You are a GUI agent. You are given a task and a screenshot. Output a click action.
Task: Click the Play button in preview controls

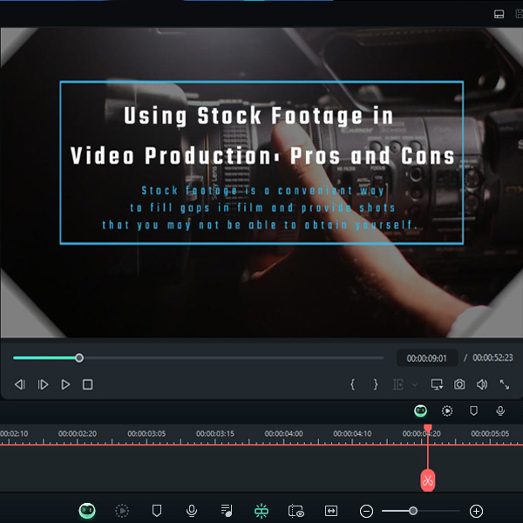(65, 384)
